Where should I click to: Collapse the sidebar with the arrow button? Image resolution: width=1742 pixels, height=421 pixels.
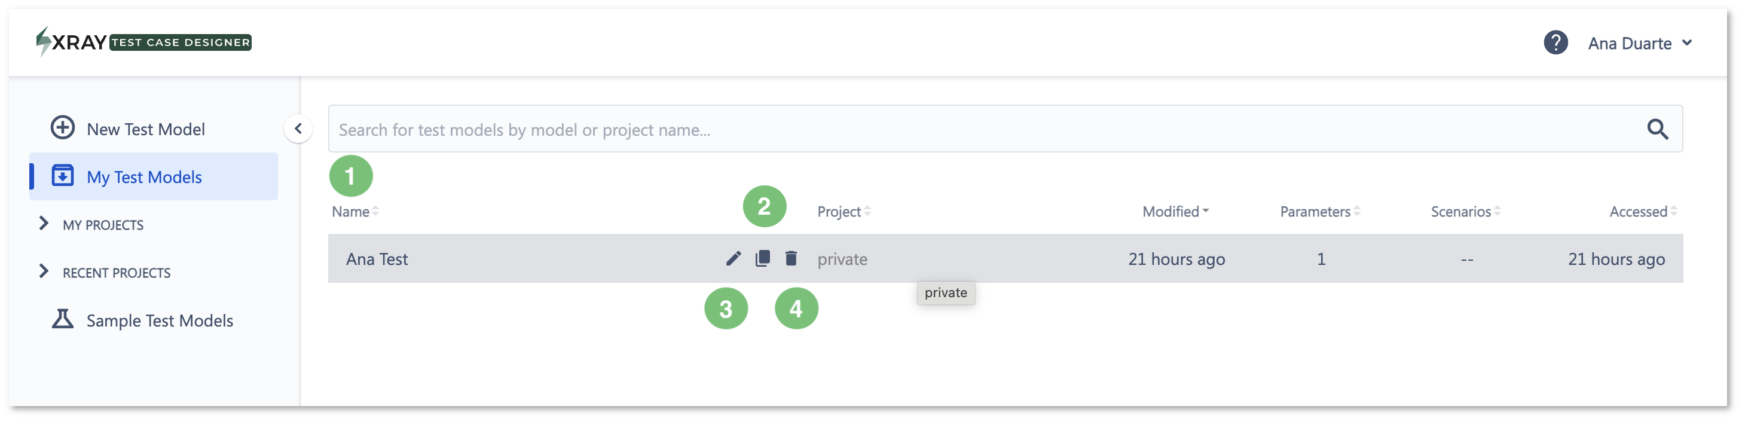click(x=298, y=129)
